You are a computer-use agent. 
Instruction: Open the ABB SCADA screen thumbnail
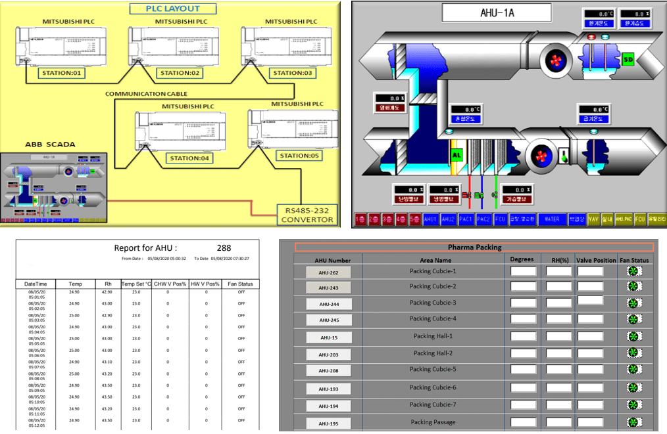pyautogui.click(x=53, y=188)
